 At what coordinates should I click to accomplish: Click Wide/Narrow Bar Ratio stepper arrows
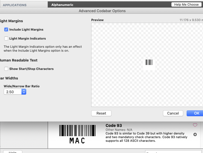pos(24,92)
